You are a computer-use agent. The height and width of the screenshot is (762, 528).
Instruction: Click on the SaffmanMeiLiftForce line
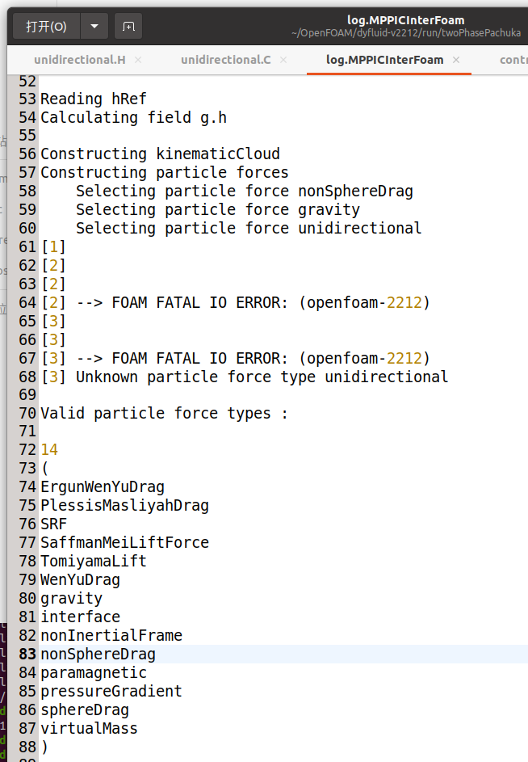pos(124,542)
